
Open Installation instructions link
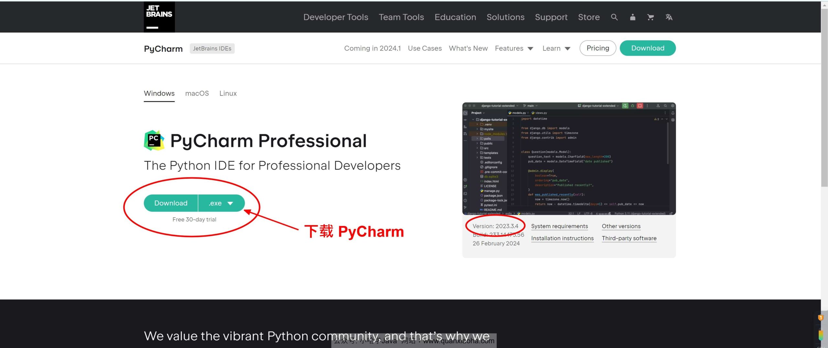coord(562,238)
